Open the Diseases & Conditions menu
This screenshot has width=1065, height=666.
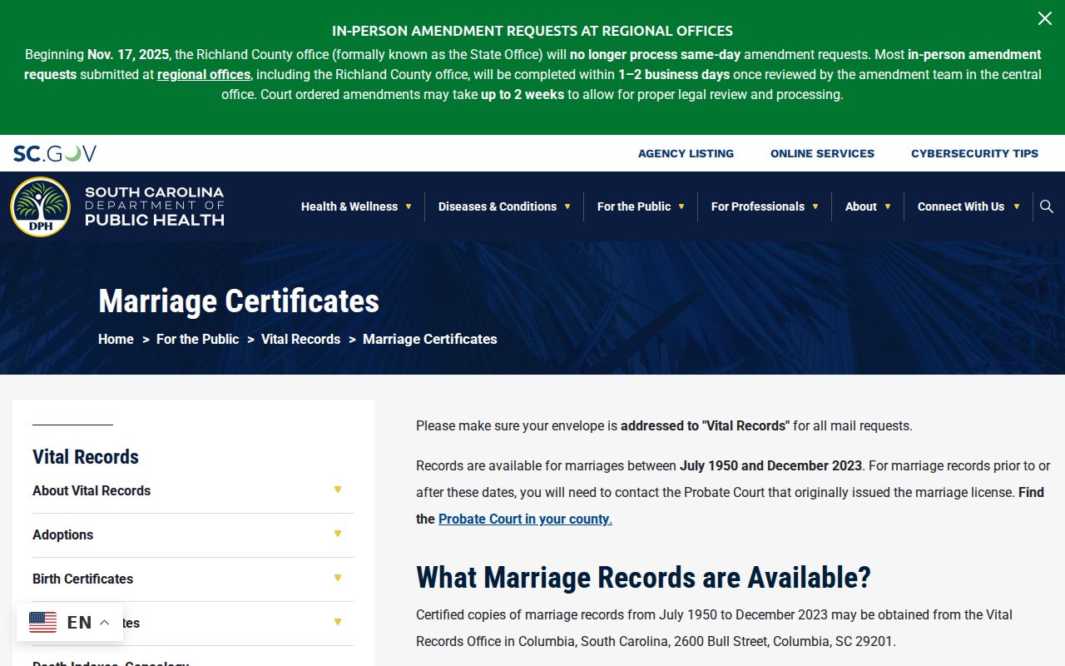(x=498, y=206)
